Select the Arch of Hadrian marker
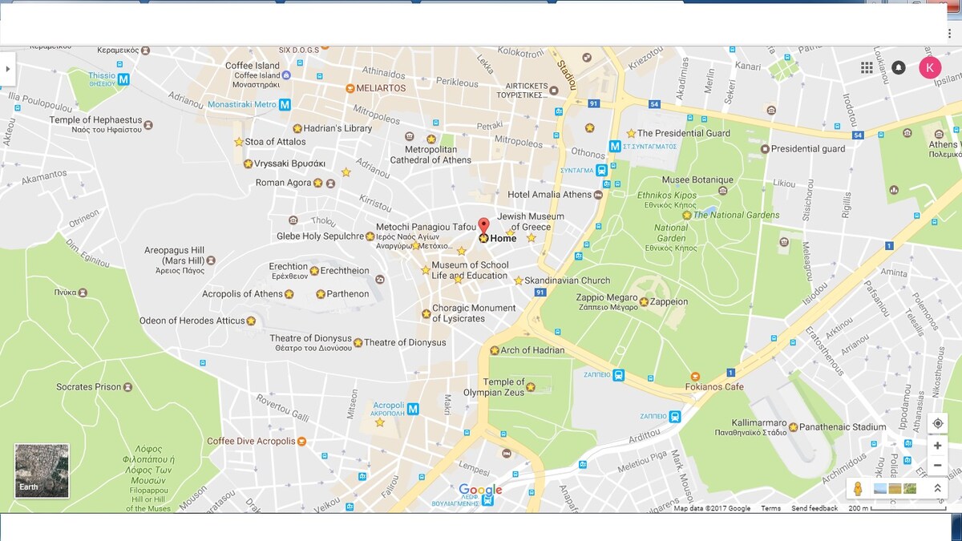 tap(494, 350)
